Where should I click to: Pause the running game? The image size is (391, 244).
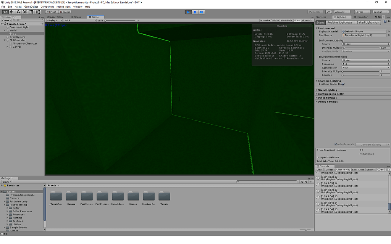(195, 12)
